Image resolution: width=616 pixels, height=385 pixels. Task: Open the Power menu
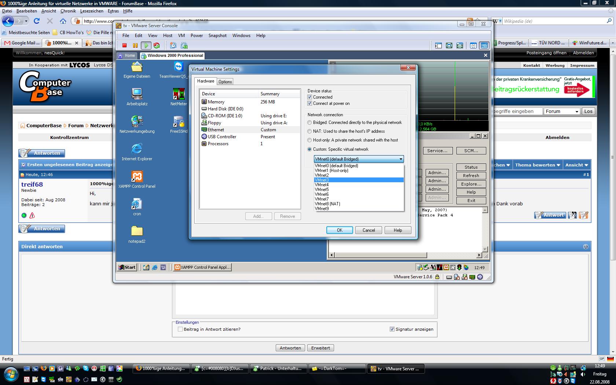coord(197,36)
